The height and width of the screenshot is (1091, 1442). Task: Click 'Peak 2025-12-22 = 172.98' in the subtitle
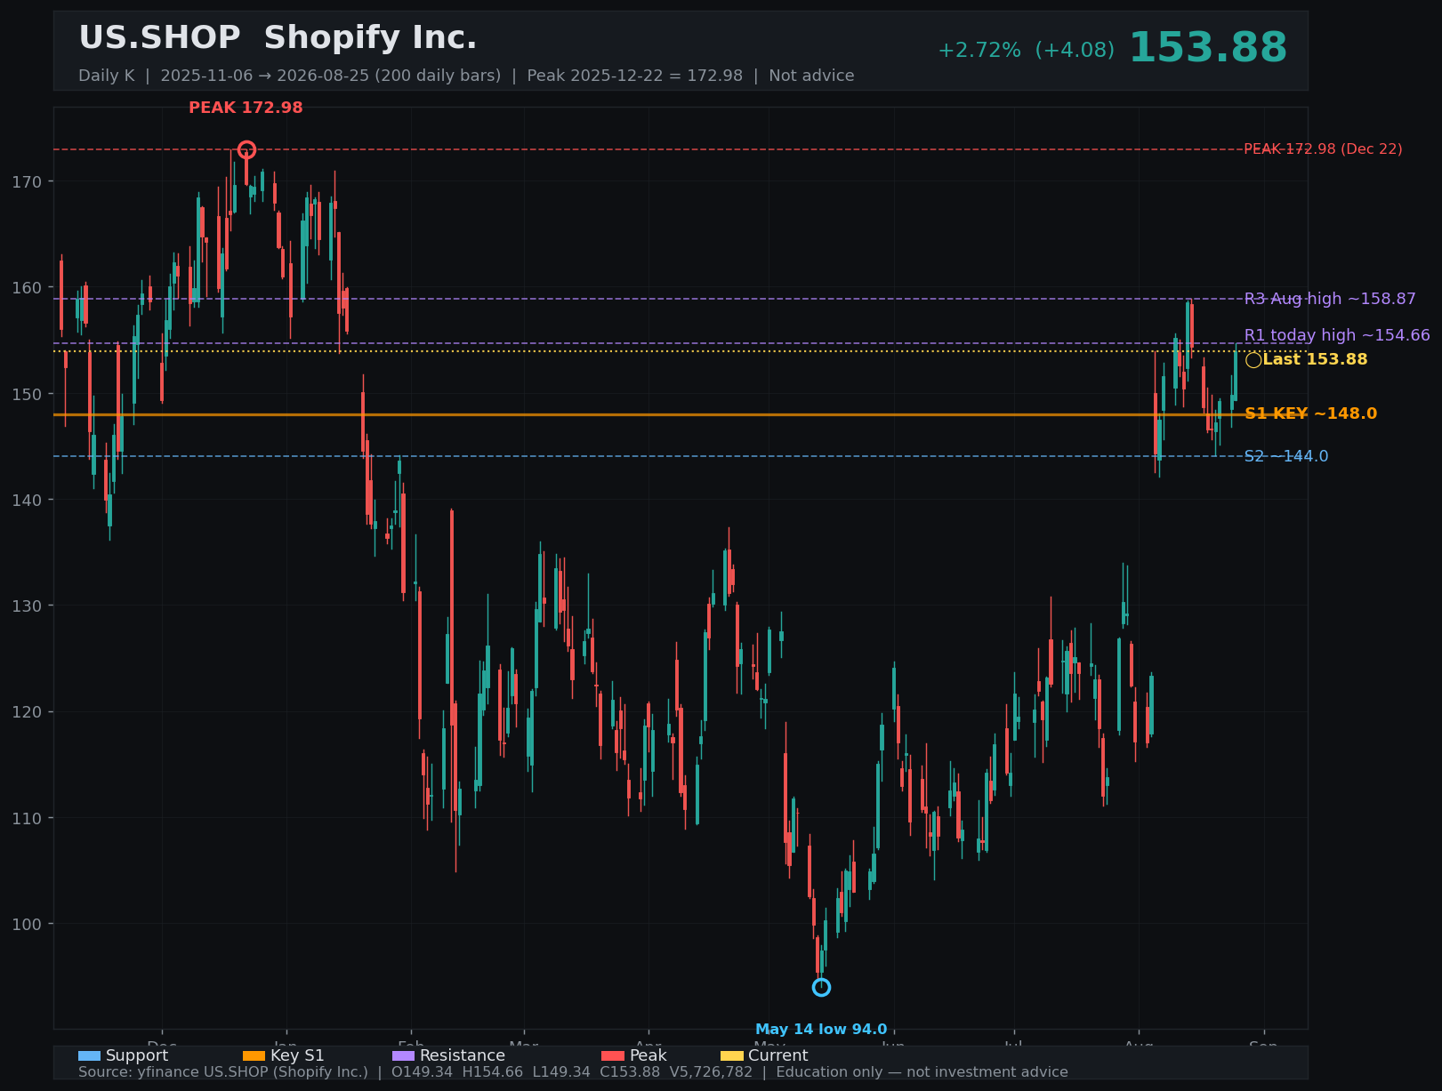(x=634, y=76)
